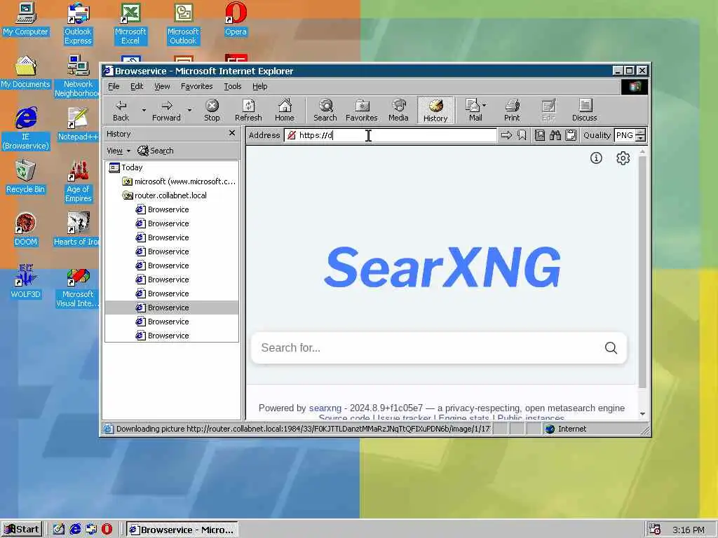Screen dimensions: 718x538
Task: Click the Media toolbar button
Action: [x=398, y=110]
